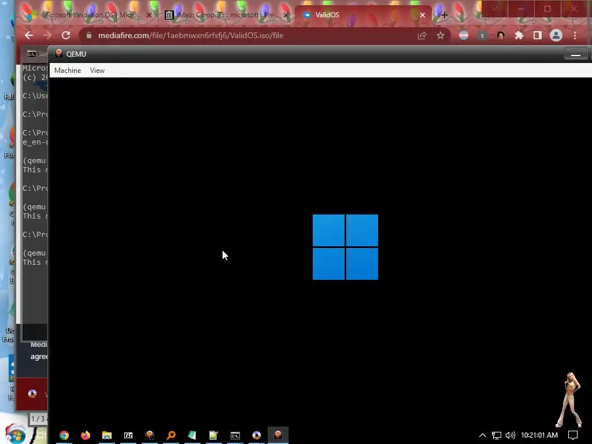
Task: Click the site lock icon in address bar
Action: (x=89, y=35)
